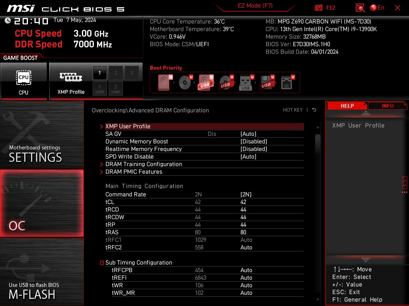Select the USB CD/DVD boot icon
Viewport: 409px width, 306px height.
tap(226, 82)
